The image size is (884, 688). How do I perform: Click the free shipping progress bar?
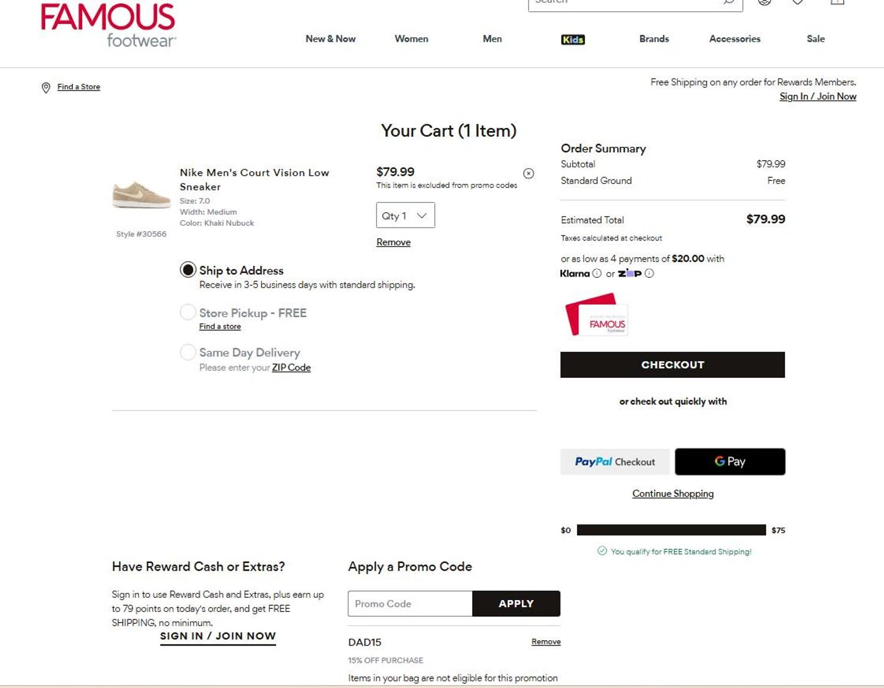671,530
